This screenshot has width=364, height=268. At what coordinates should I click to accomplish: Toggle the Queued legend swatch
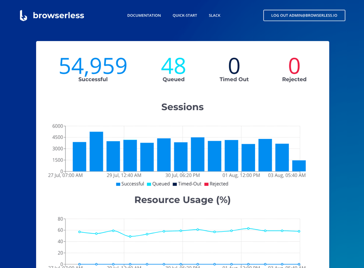(149, 184)
